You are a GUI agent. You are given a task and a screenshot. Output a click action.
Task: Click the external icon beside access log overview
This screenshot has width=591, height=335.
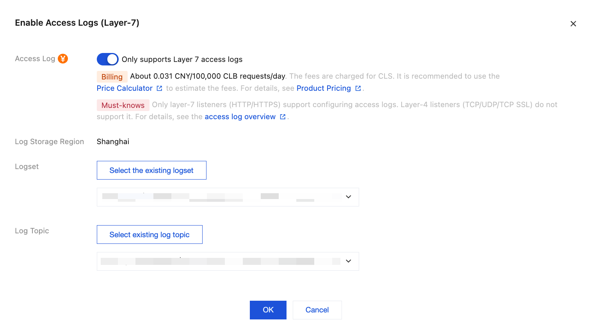pyautogui.click(x=283, y=117)
